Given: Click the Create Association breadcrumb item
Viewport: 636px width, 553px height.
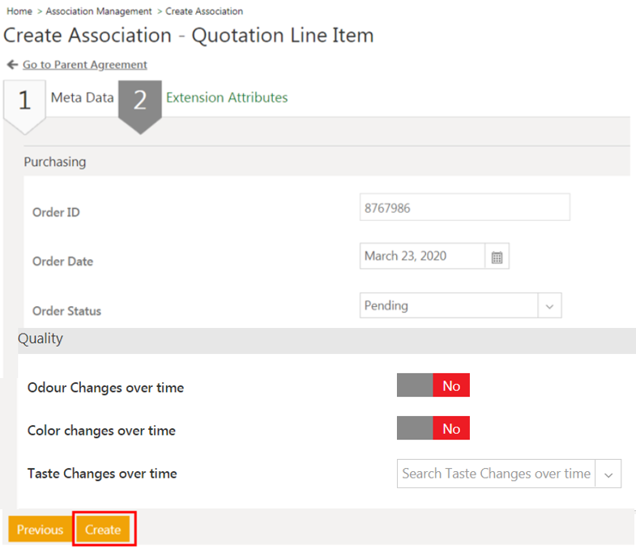Looking at the screenshot, I should [x=204, y=11].
